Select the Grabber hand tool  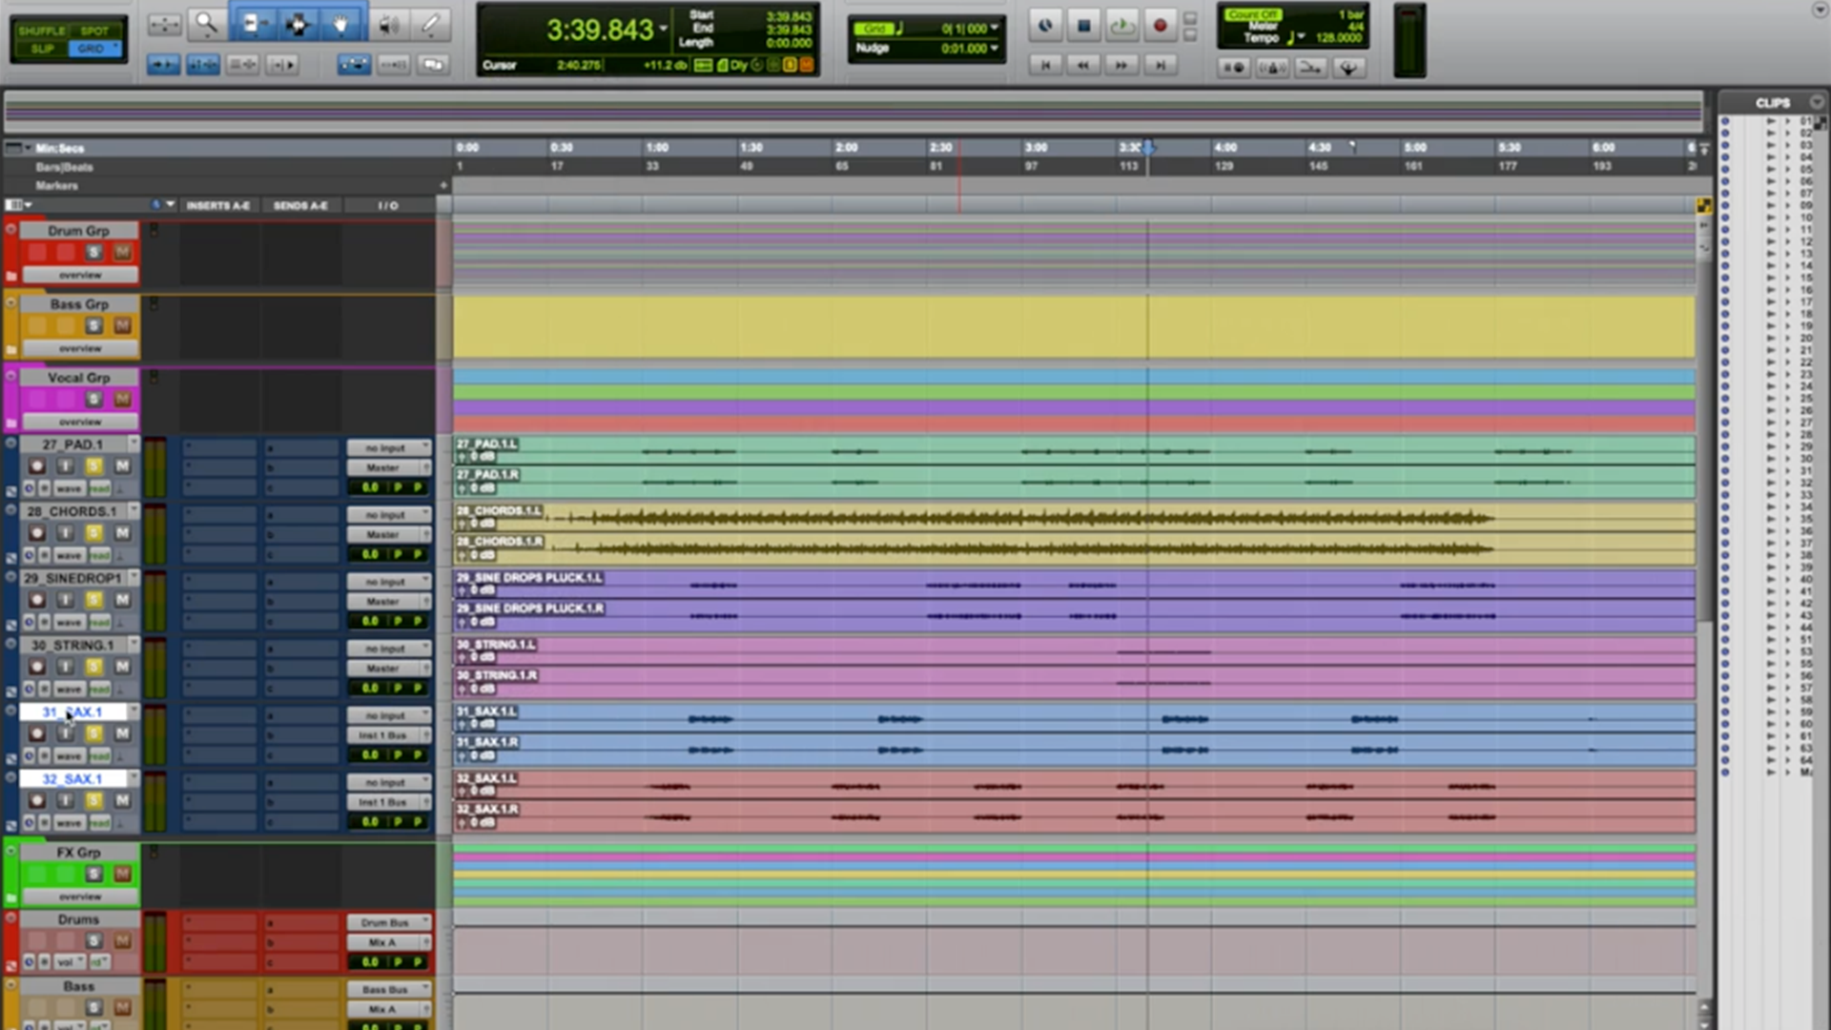[340, 25]
